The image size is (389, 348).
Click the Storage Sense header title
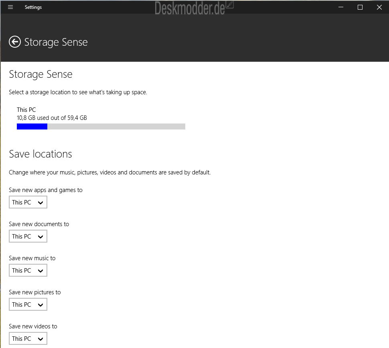click(56, 42)
